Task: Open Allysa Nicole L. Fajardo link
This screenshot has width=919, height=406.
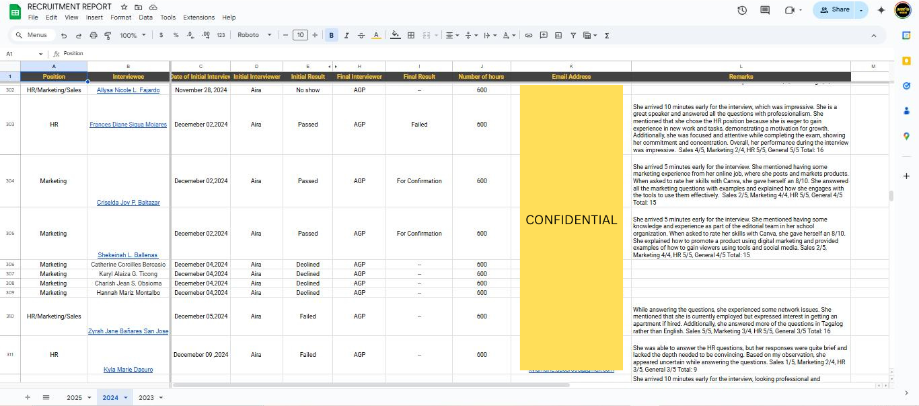Action: pyautogui.click(x=128, y=90)
